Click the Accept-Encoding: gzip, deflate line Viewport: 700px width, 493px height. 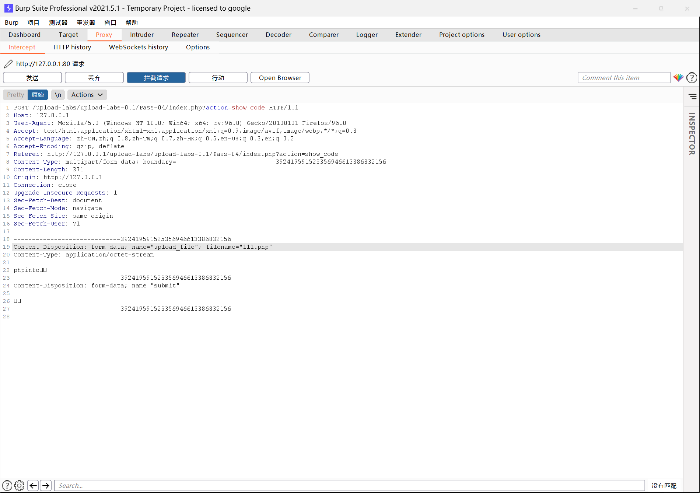coord(69,146)
